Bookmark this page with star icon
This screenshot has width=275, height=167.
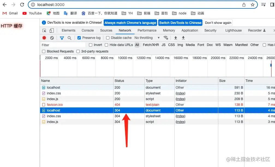pyautogui.click(x=253, y=5)
